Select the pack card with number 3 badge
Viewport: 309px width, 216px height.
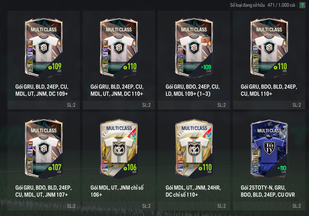pyautogui.click(x=194, y=48)
